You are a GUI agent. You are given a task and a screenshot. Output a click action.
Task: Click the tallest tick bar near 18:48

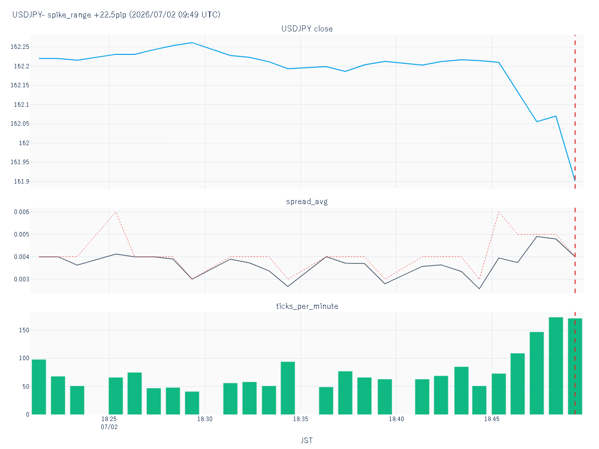[556, 366]
